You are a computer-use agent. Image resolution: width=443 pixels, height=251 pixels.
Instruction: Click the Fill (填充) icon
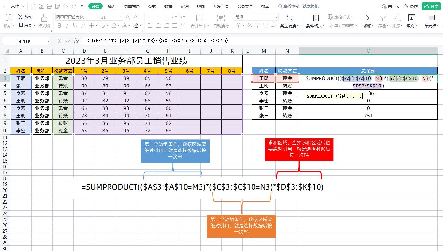[410, 21]
